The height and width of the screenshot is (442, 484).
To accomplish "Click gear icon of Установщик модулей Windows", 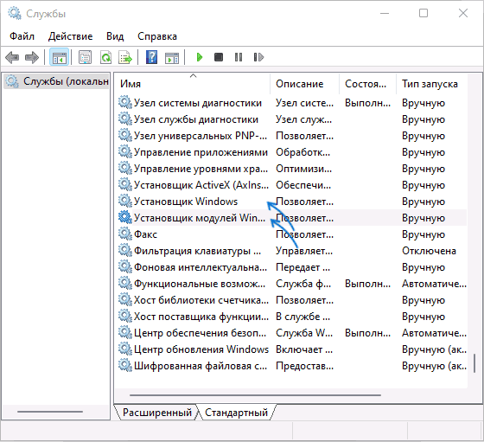I will [x=125, y=217].
